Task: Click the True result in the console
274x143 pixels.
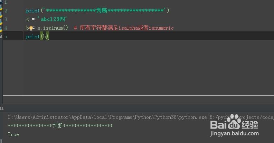Action: coord(13,134)
